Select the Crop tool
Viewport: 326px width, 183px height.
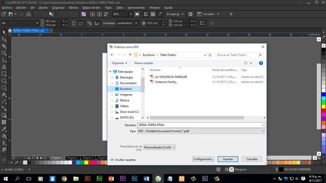(4, 46)
